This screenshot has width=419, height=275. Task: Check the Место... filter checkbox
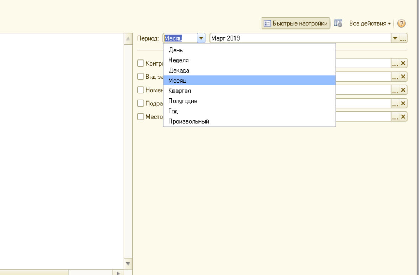pos(140,117)
